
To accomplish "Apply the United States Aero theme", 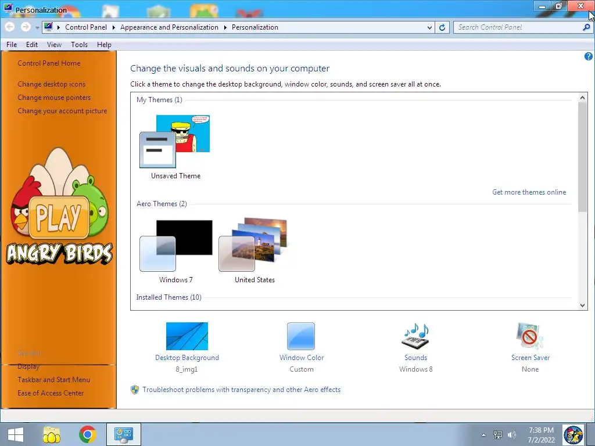I will tap(253, 244).
